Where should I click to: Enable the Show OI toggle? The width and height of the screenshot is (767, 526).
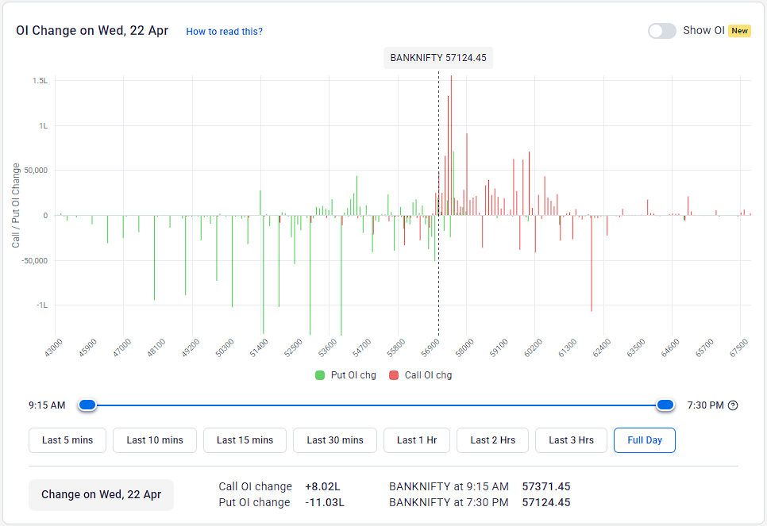661,30
